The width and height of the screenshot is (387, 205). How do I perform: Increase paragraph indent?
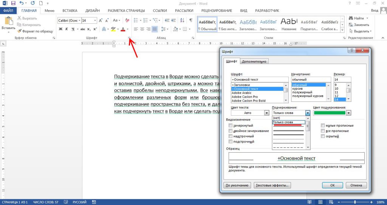click(x=173, y=20)
